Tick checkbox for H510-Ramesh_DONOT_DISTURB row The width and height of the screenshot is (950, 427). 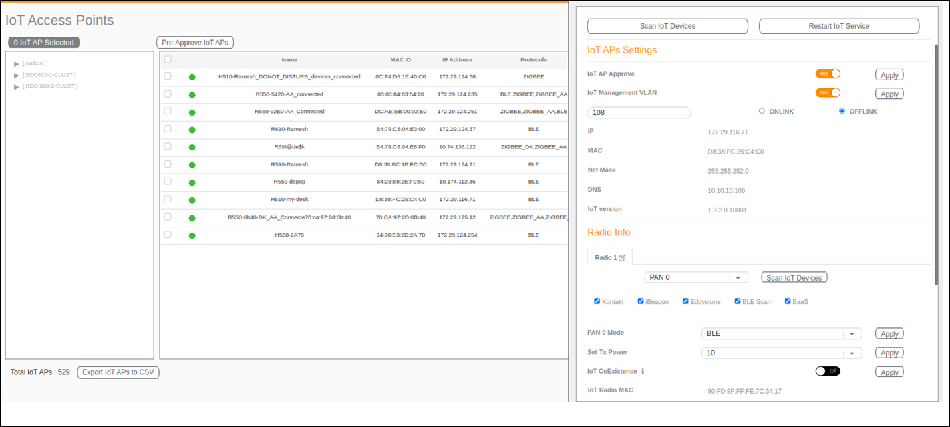[168, 76]
